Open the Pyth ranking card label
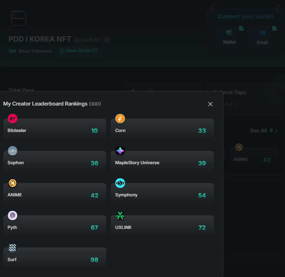The image size is (285, 277). [12, 227]
